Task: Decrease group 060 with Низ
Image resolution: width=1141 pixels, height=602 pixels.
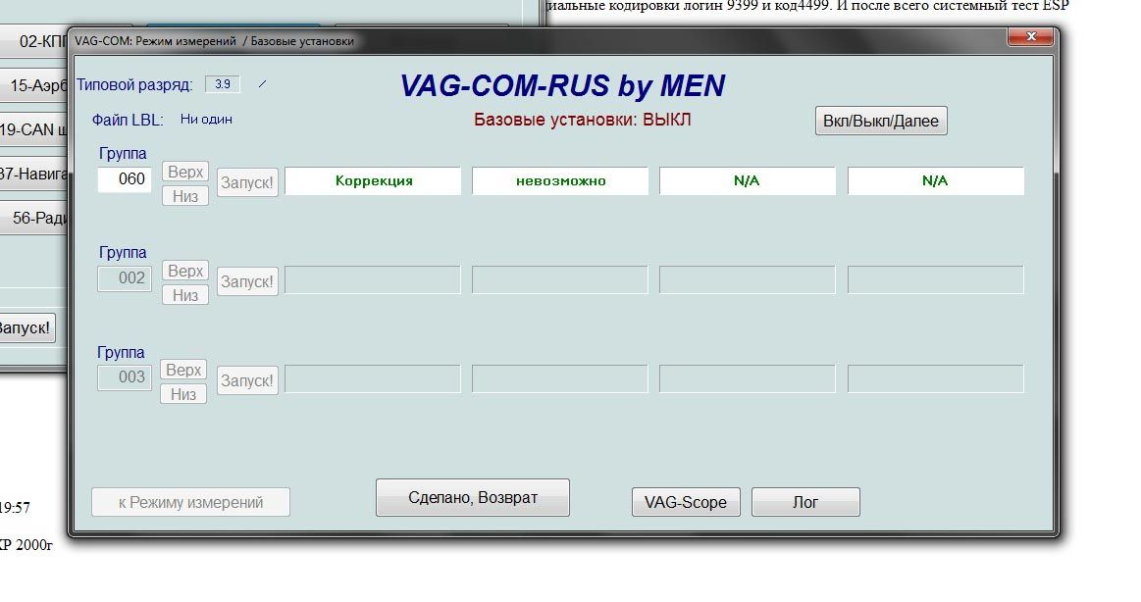Action: tap(184, 196)
